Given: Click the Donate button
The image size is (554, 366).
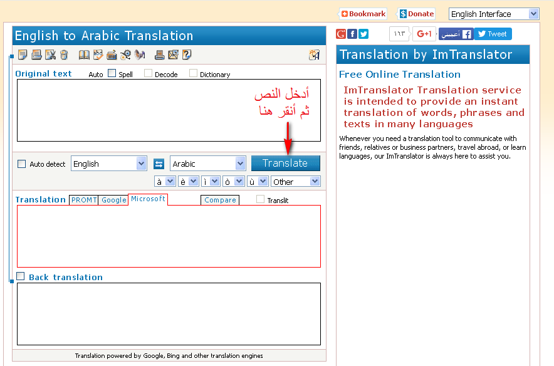Looking at the screenshot, I should click(x=416, y=14).
